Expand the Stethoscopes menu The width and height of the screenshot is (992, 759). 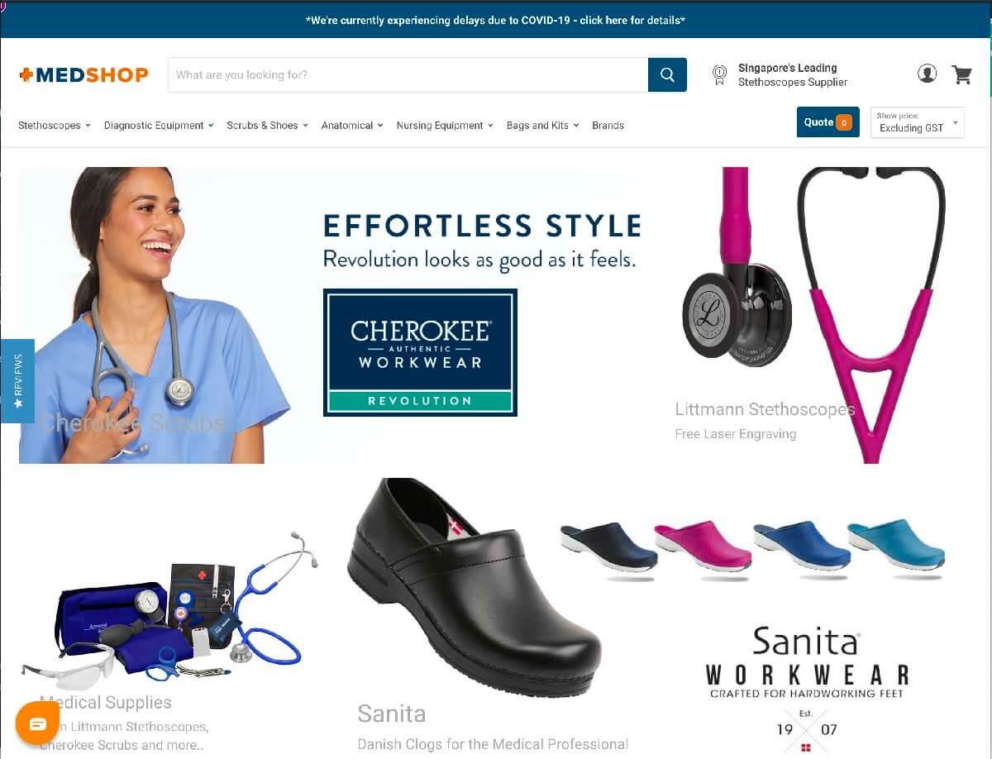[54, 126]
